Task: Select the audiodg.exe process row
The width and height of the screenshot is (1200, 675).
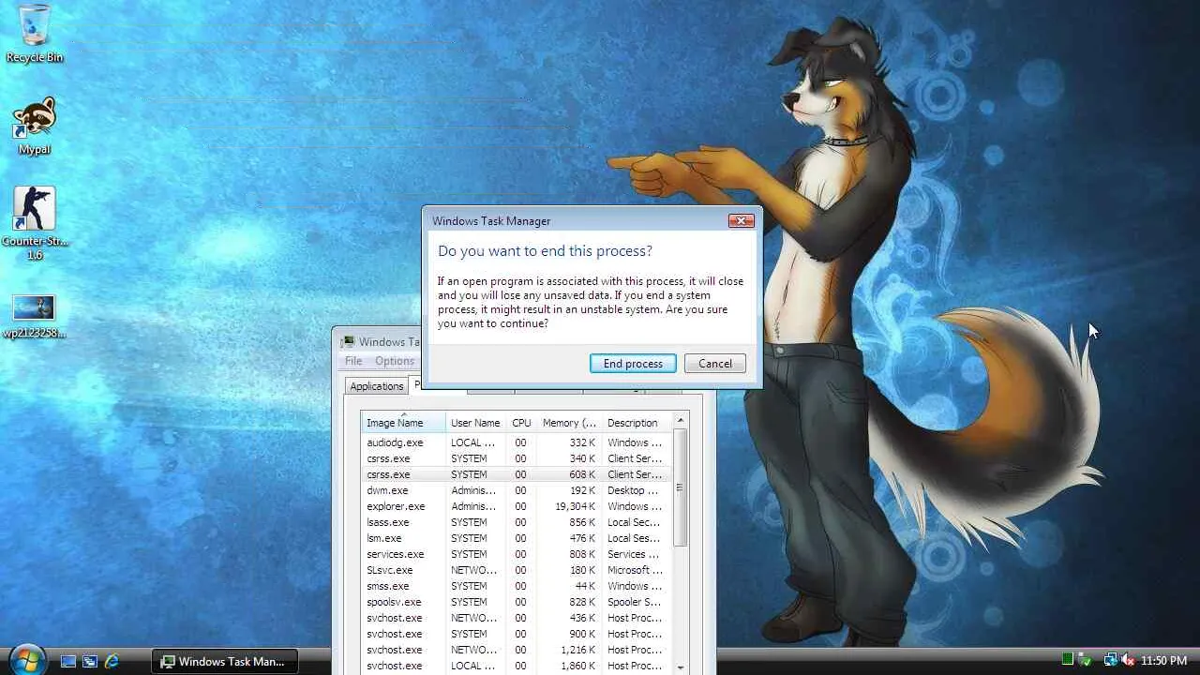Action: [x=517, y=442]
